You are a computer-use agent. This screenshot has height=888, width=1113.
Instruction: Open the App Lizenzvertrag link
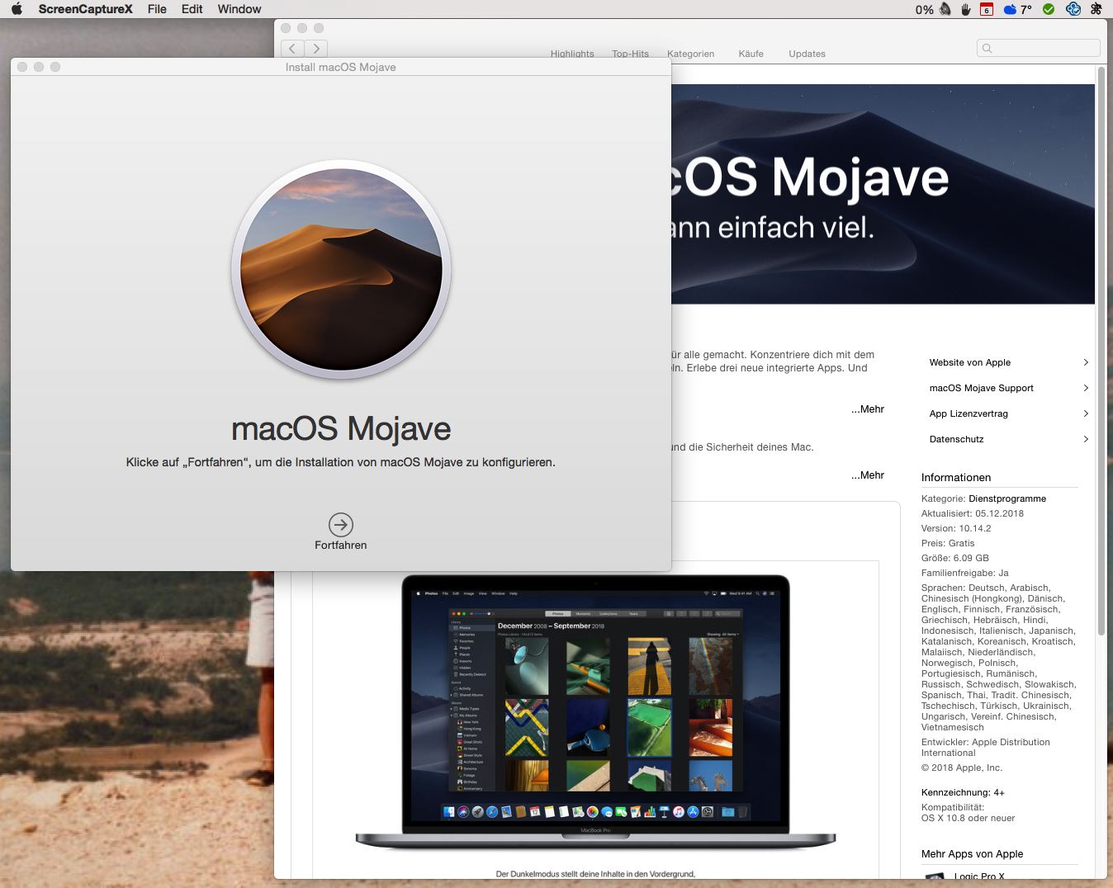pos(969,413)
